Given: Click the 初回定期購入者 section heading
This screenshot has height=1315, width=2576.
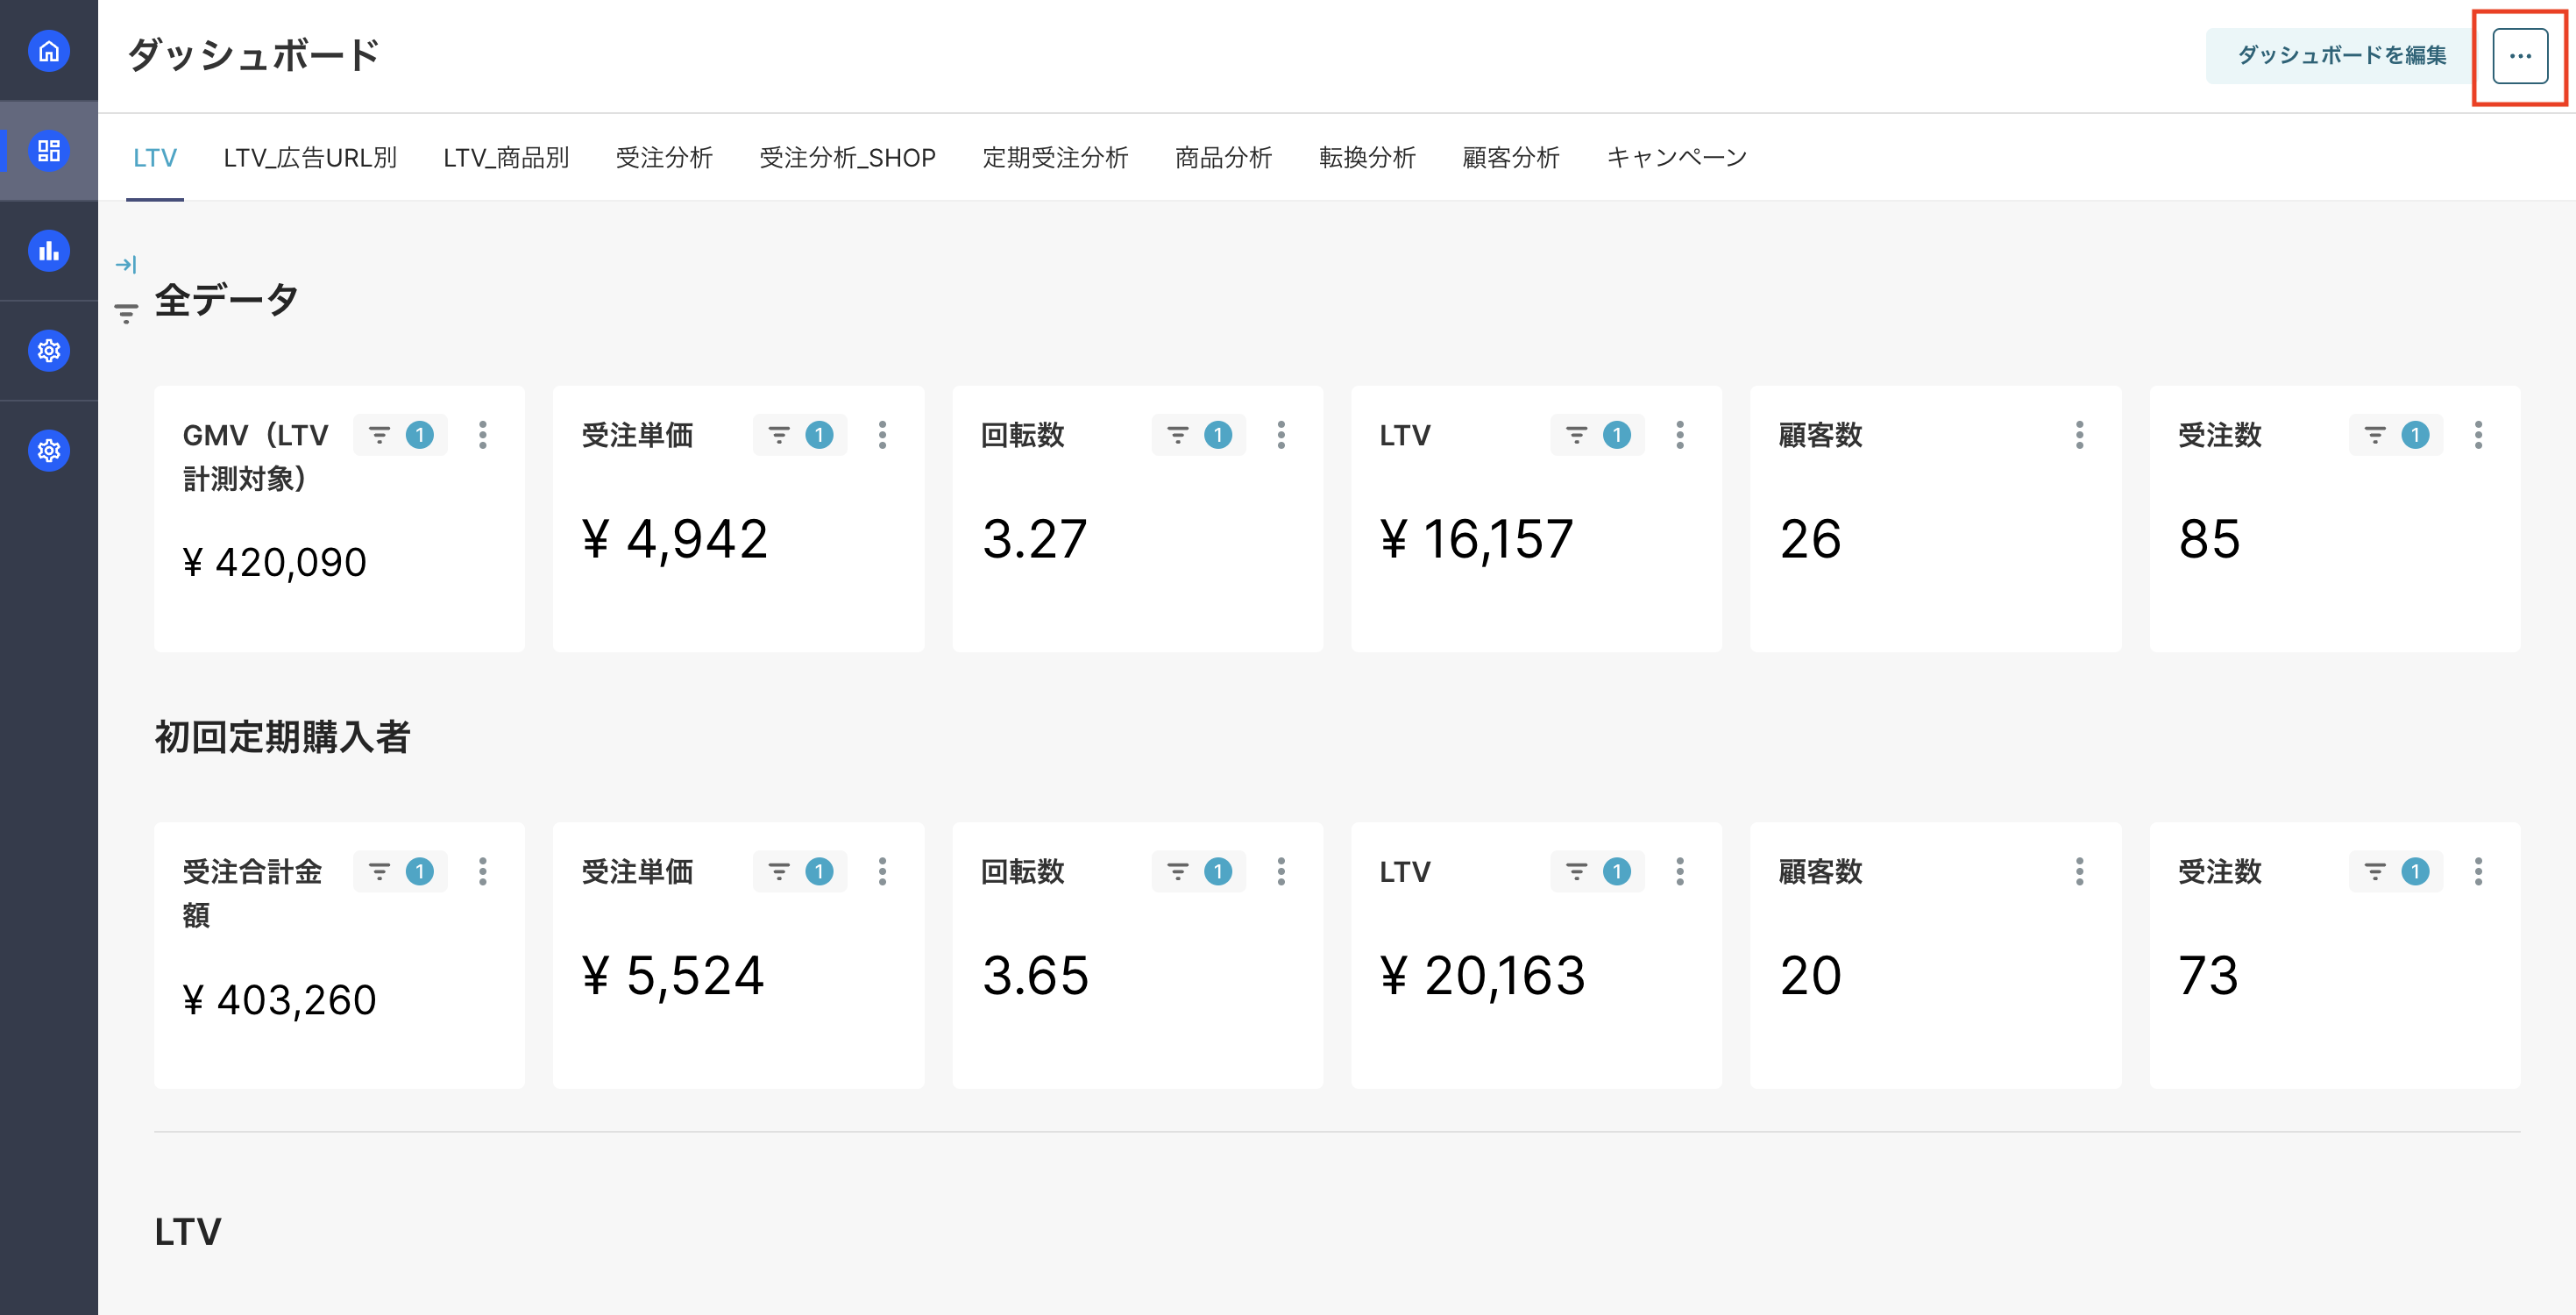Looking at the screenshot, I should (x=282, y=737).
